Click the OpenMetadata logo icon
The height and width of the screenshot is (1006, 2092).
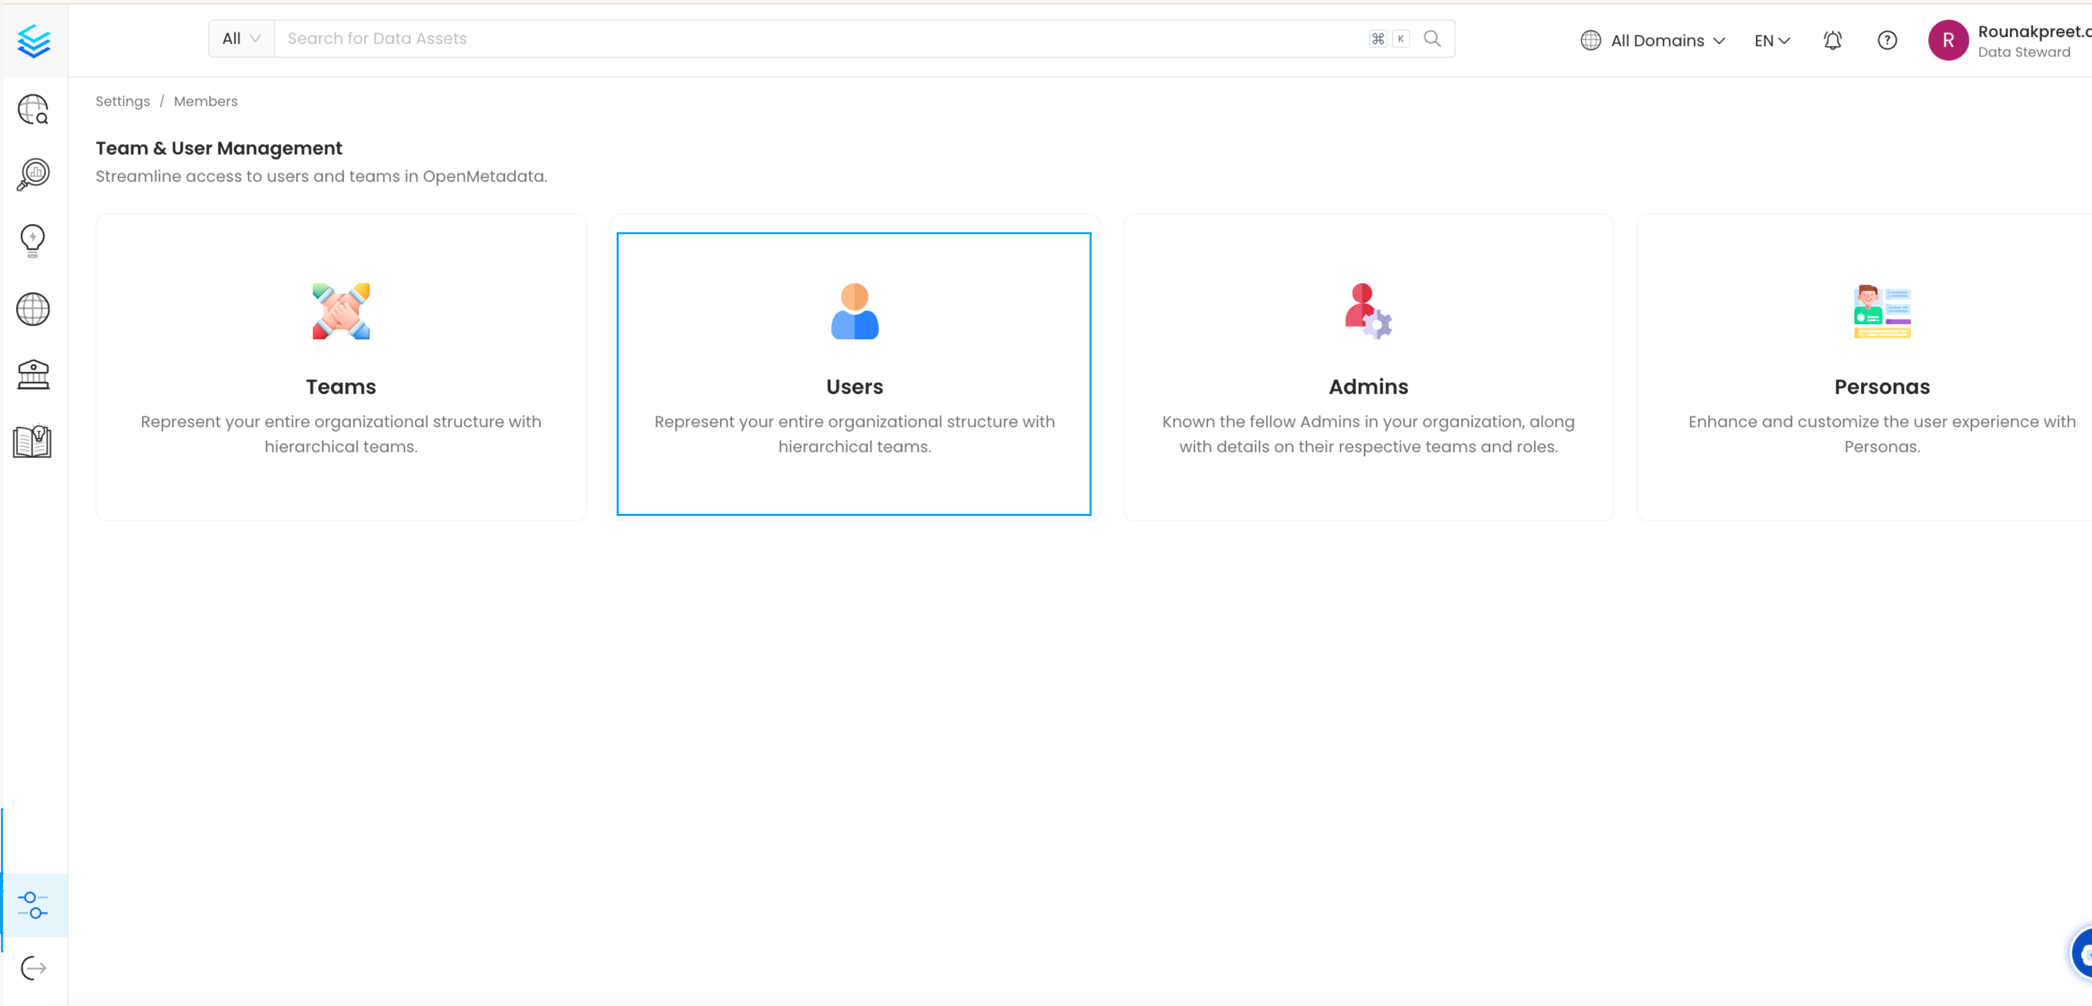[x=33, y=41]
